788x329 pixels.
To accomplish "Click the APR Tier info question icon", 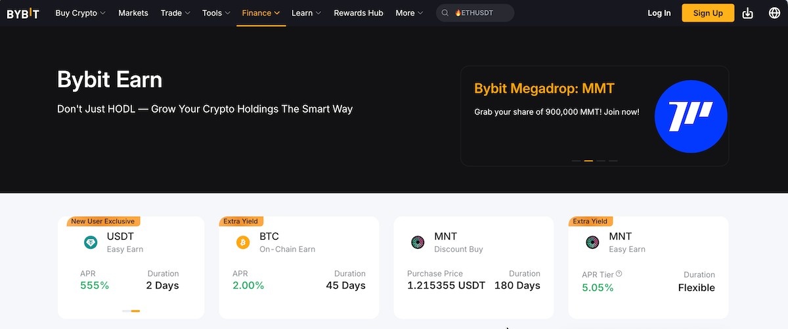I will [619, 274].
